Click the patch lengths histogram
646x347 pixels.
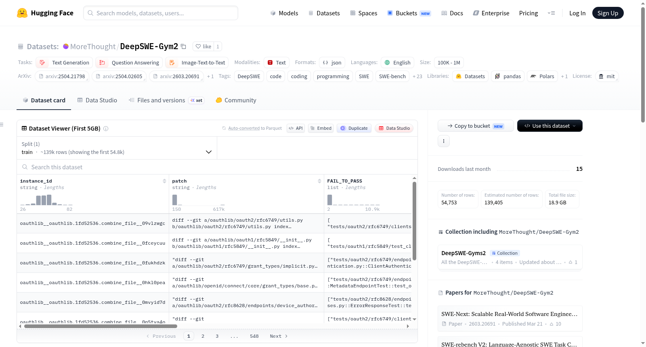(198, 200)
